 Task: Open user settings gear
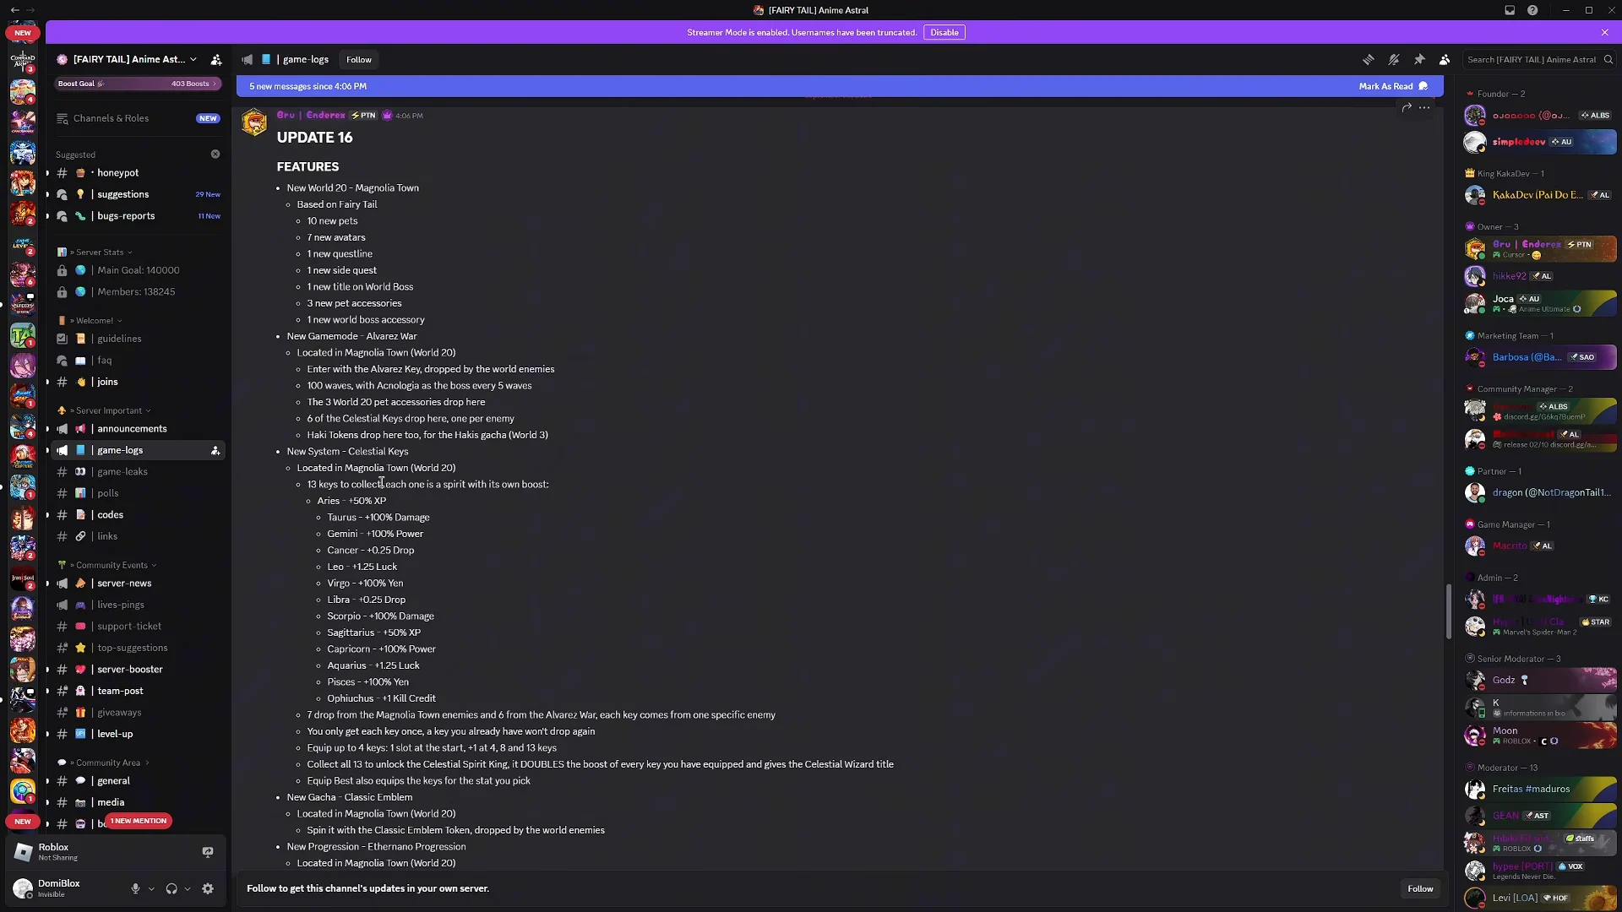pos(208,888)
